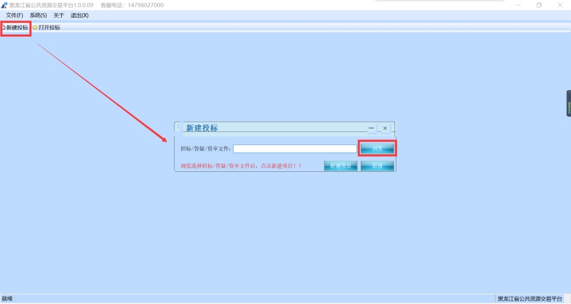Minimize the 新建投标 dialog
Viewport: 571px width, 304px height.
372,128
